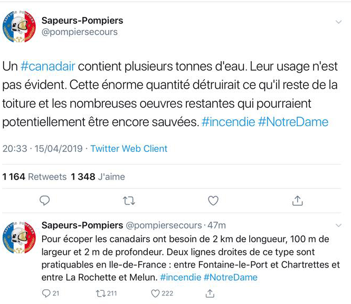This screenshot has width=351, height=304.
Task: Retweet the main canadair tweet
Action: coord(128,201)
